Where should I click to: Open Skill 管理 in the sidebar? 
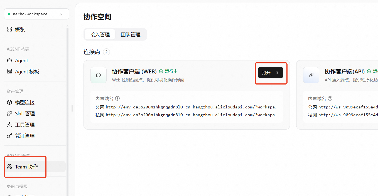(x=35, y=113)
